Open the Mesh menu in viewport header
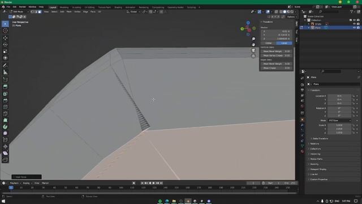The image size is (362, 204). [69, 11]
